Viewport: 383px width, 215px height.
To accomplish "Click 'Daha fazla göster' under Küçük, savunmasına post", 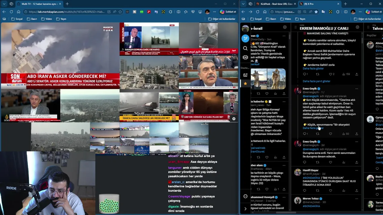I will pos(313,128).
